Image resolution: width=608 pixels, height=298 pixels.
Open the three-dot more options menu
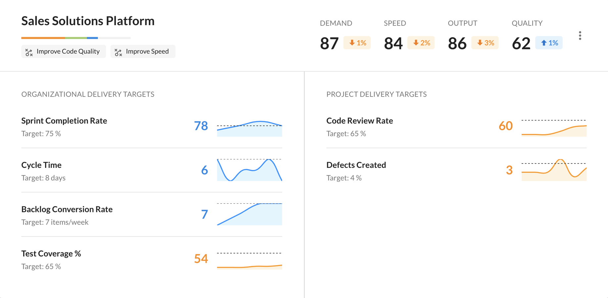click(580, 36)
